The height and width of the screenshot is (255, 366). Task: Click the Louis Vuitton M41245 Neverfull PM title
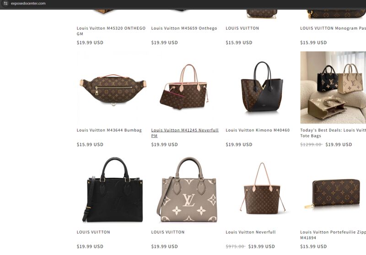point(185,133)
